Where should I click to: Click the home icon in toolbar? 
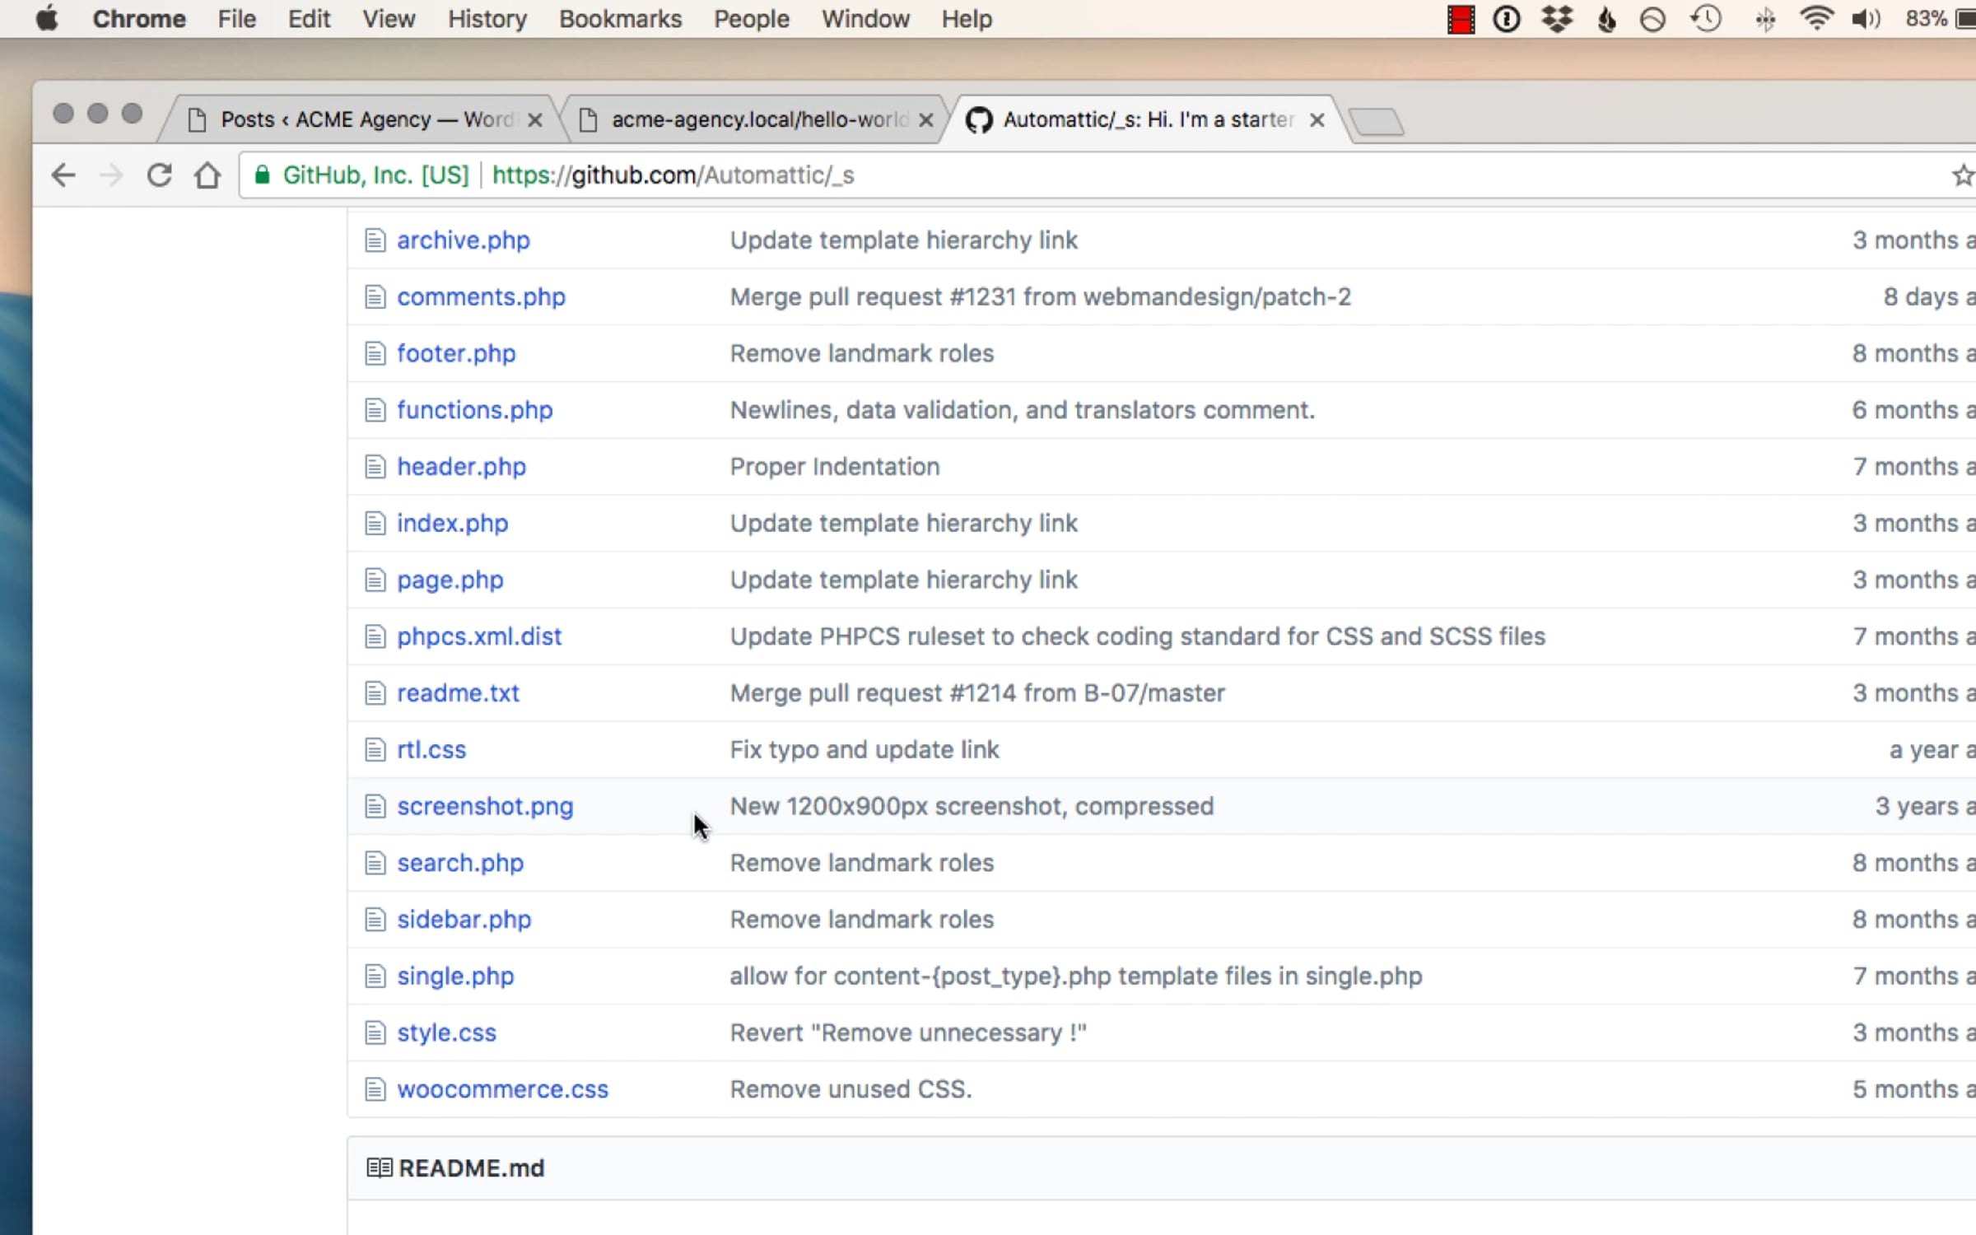coord(207,175)
